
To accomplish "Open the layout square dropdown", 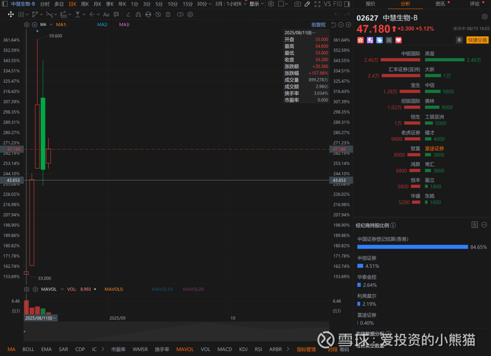I will [283, 4].
